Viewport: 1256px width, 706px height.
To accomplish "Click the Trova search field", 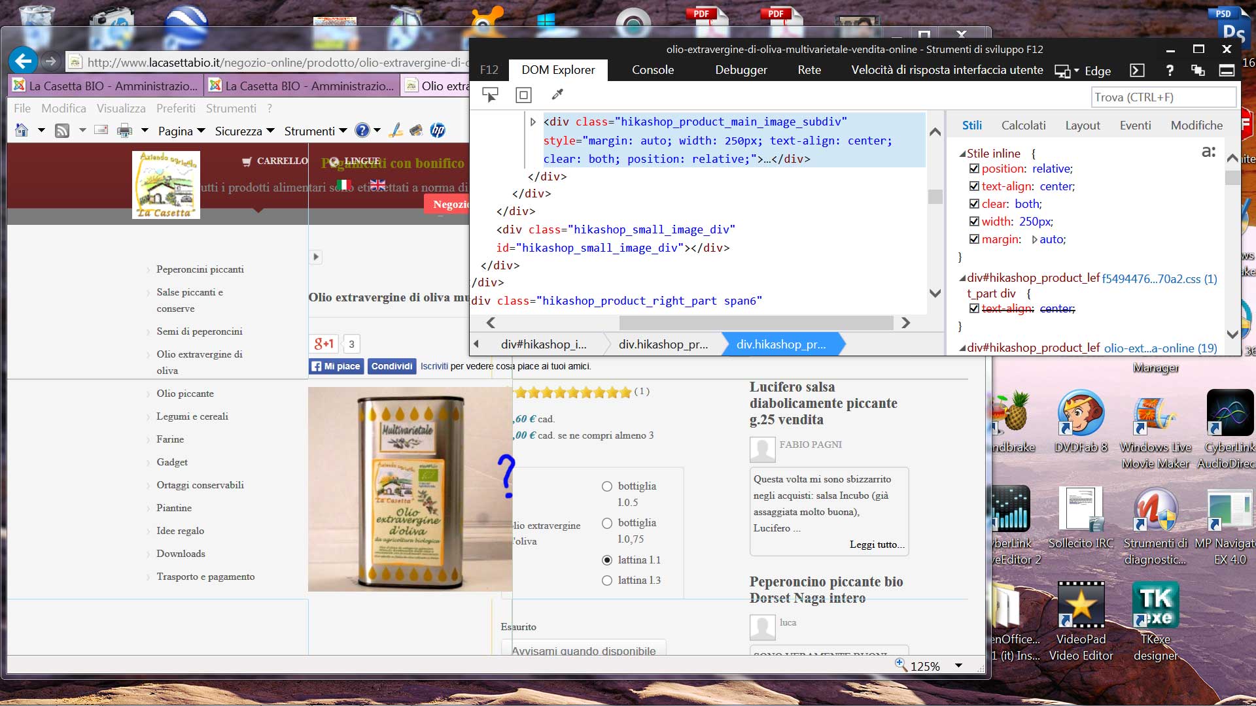I will [1163, 97].
